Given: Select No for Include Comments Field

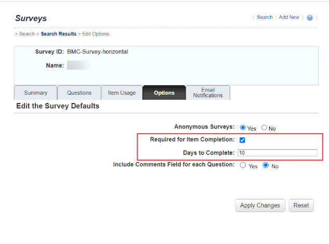Looking at the screenshot, I should tap(266, 165).
